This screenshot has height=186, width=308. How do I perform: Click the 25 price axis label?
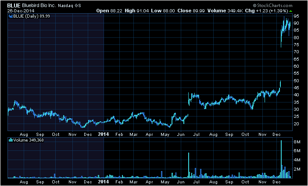tap(297, 117)
